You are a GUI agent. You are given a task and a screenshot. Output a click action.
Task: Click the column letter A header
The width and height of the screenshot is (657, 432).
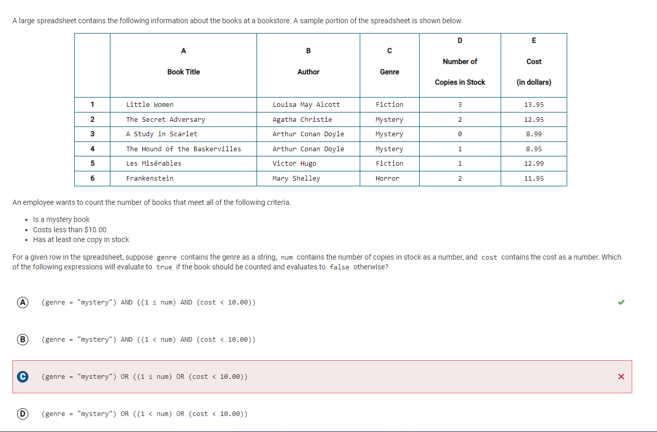[183, 51]
